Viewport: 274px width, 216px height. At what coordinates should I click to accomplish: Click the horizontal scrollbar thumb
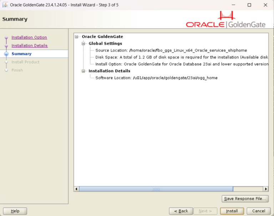tap(156, 189)
